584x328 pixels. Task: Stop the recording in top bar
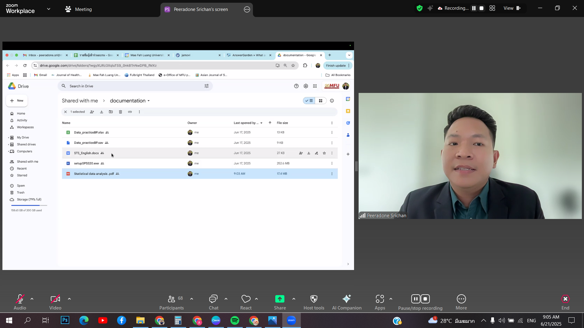point(481,8)
